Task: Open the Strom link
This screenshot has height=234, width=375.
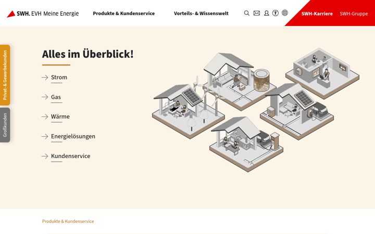Action: (59, 77)
